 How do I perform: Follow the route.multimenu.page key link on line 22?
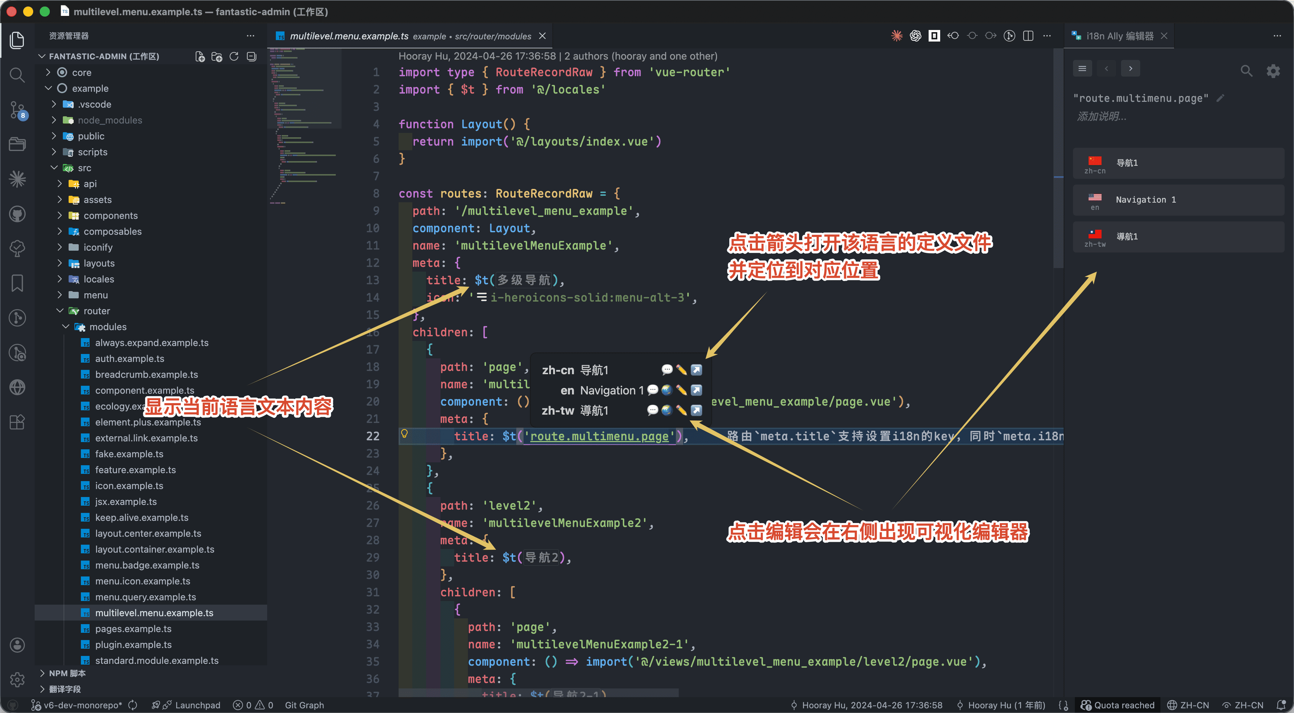[600, 436]
